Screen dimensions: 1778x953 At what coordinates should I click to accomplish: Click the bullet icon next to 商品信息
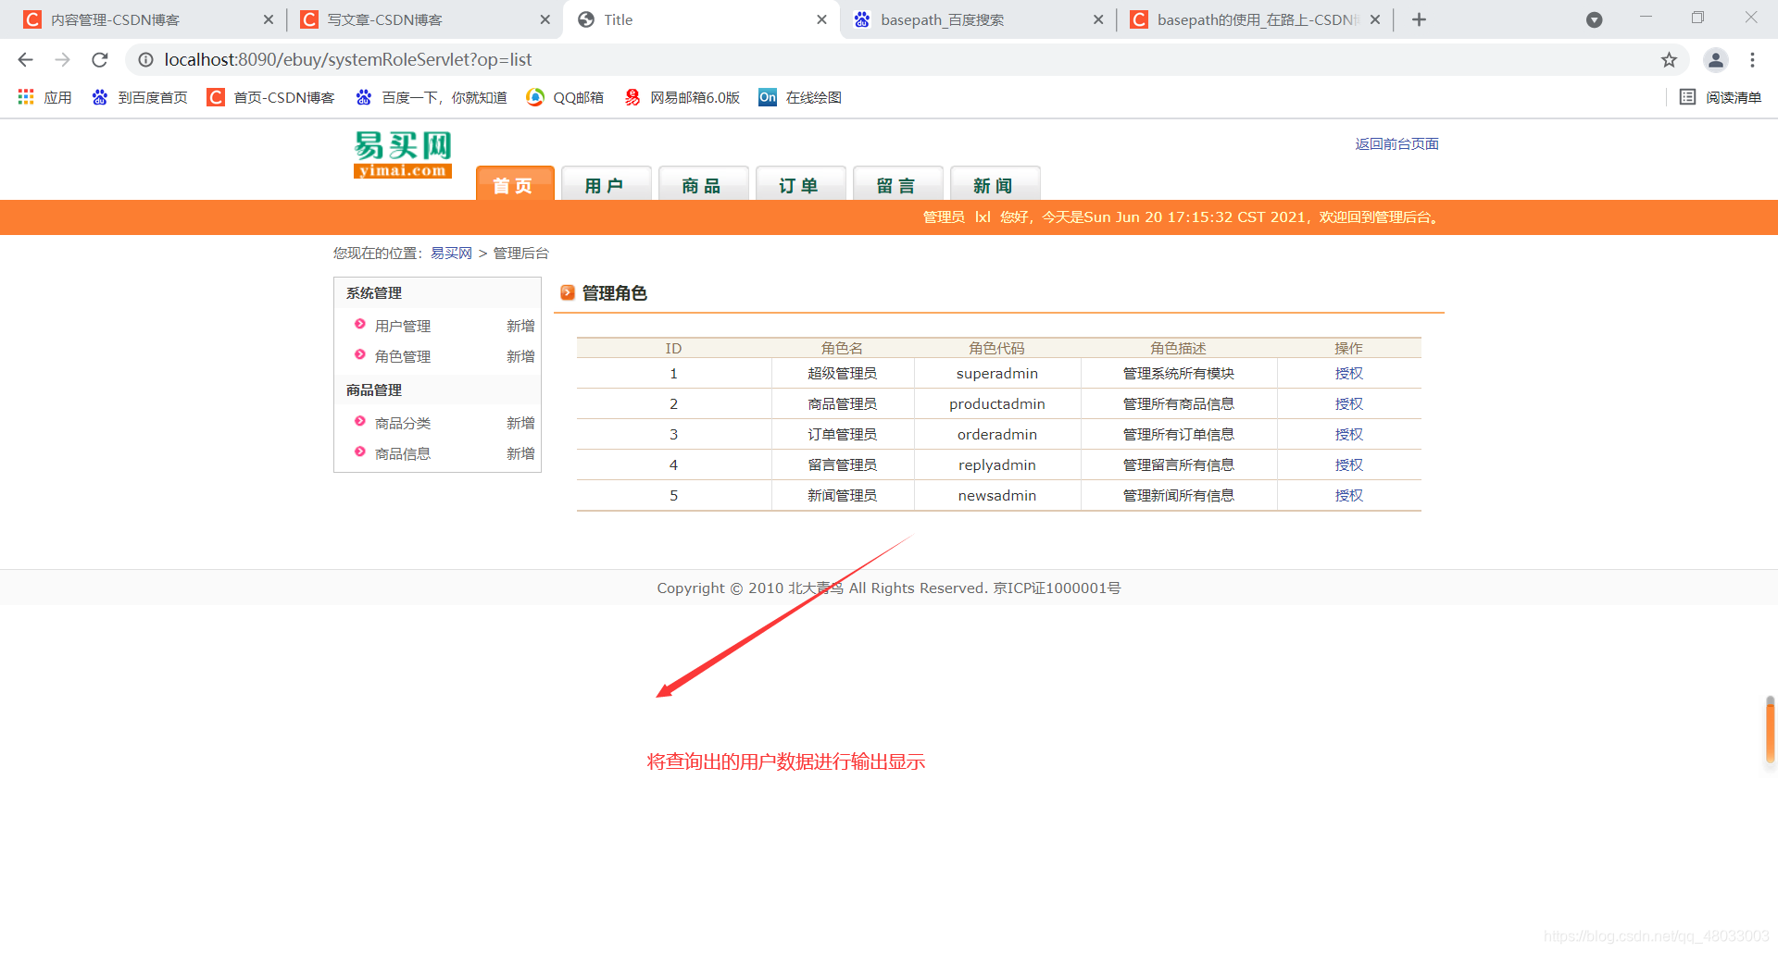coord(360,452)
